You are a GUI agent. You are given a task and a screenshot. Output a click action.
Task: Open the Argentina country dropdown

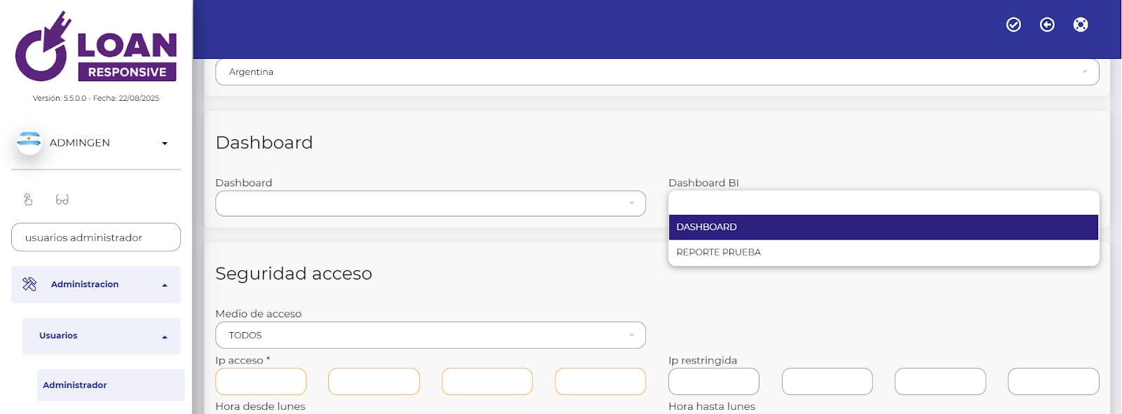point(656,72)
